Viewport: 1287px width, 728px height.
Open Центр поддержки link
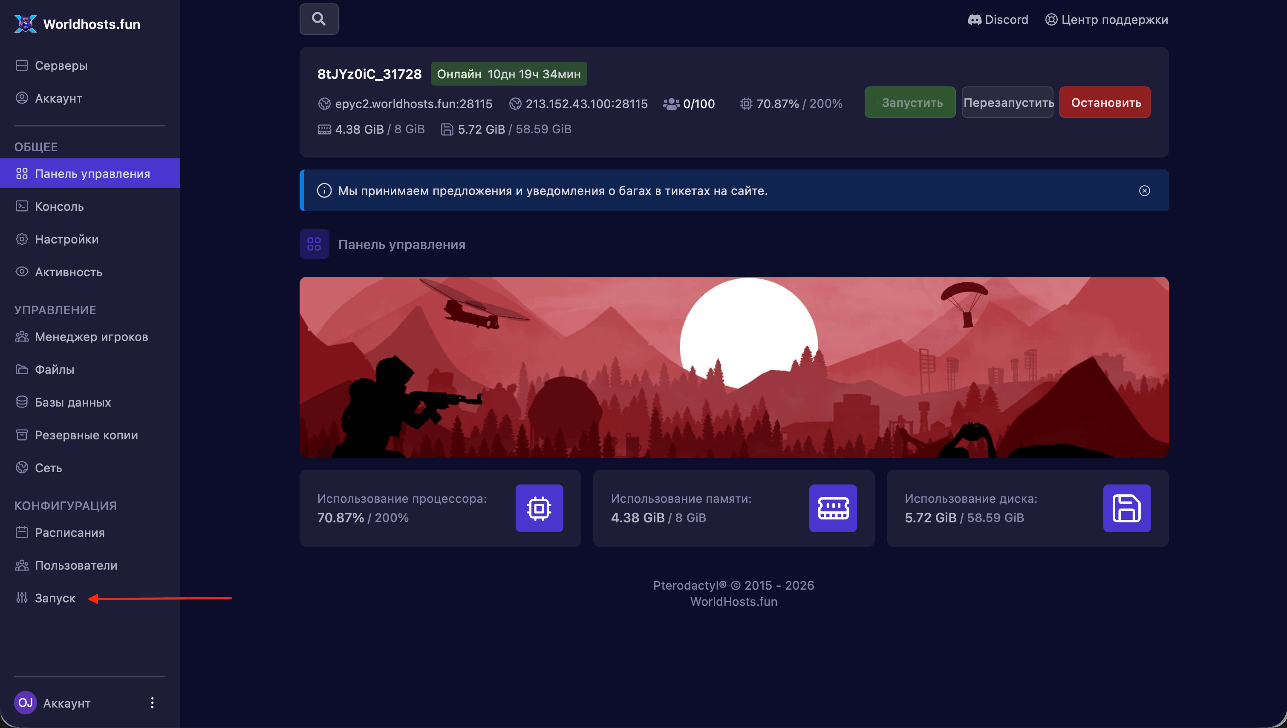(x=1106, y=20)
